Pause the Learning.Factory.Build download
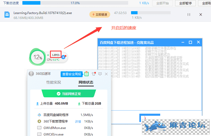Image resolution: width=211 pixels, height=136 pixels. tap(189, 15)
